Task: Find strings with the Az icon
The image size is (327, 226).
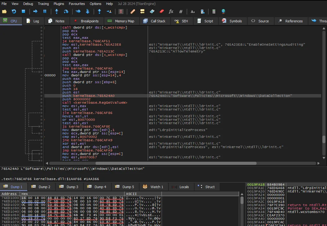Action: pyautogui.click(x=193, y=11)
